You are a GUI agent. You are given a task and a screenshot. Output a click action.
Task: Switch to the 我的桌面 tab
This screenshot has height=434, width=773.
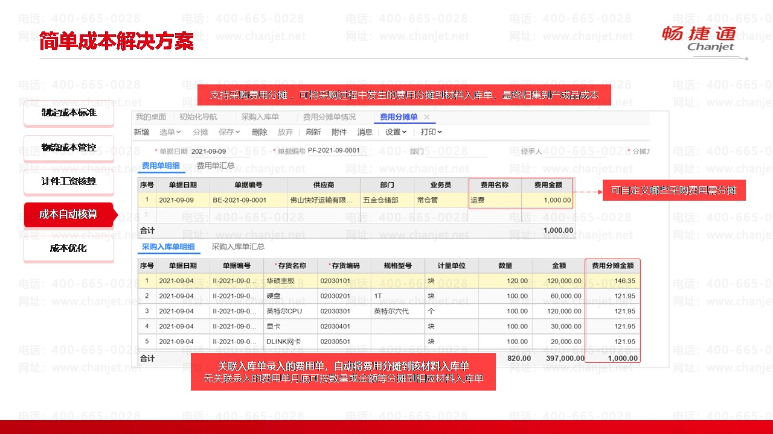coord(151,117)
